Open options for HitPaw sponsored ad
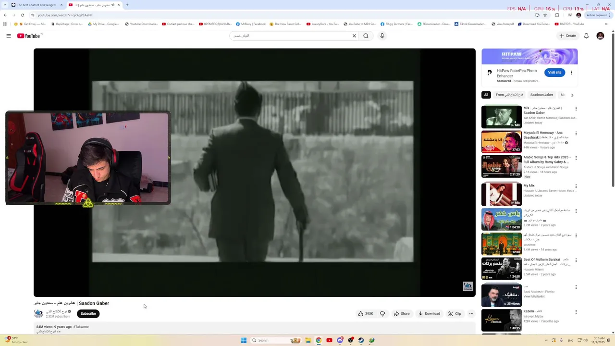The image size is (615, 346). point(571,73)
